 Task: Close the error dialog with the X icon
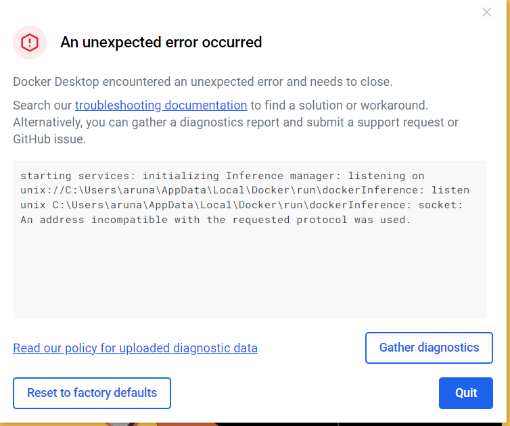486,12
